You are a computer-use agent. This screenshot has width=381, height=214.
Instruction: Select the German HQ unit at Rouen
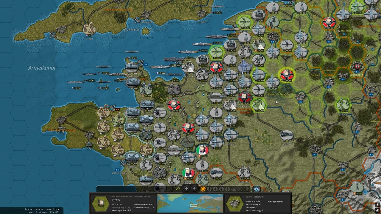click(x=216, y=67)
